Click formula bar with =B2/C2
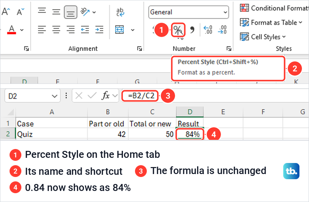309x202 pixels. tap(214, 96)
